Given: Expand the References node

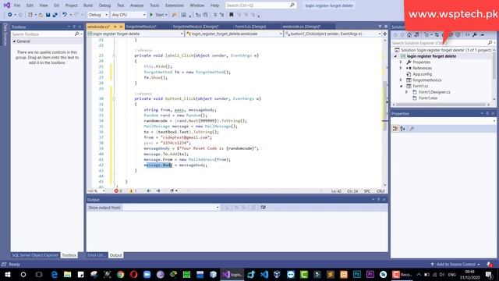Looking at the screenshot, I should [x=401, y=68].
